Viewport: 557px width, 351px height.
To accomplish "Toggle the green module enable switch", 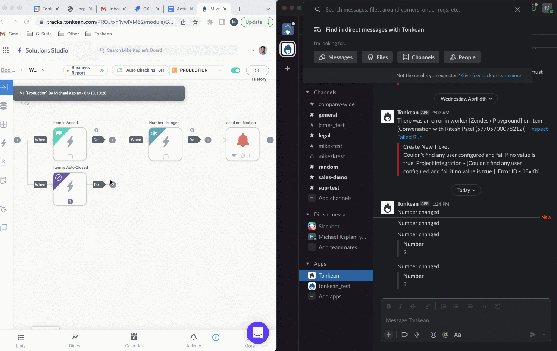I will coord(235,70).
